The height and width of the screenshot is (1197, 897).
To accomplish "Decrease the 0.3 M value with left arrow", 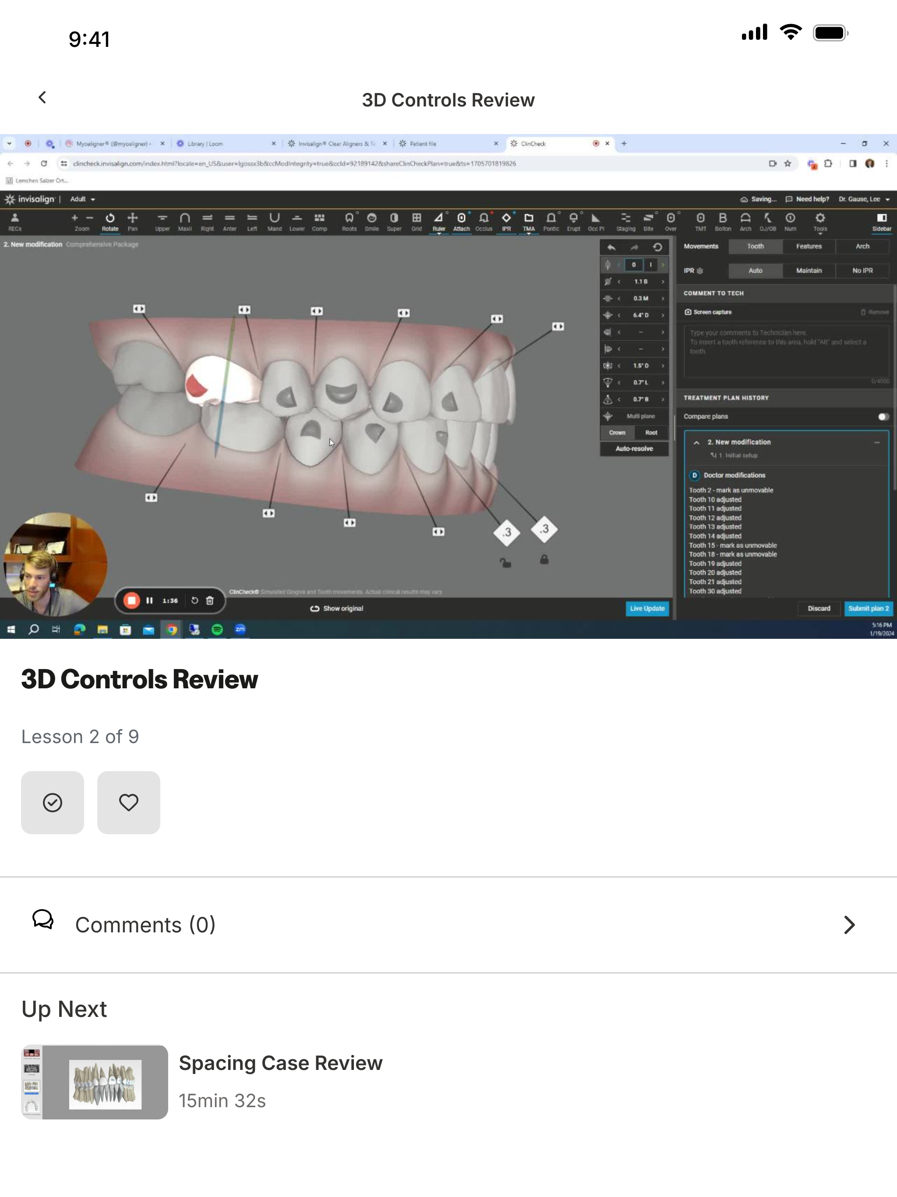I will pyautogui.click(x=619, y=299).
